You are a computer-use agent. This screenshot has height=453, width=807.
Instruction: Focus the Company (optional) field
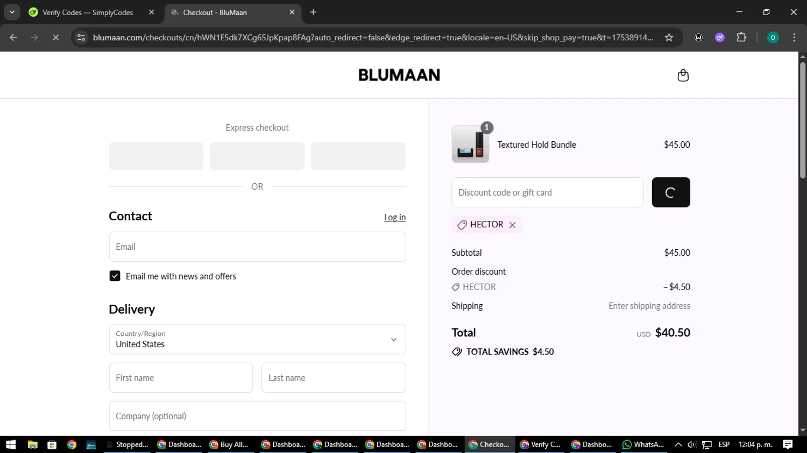(257, 416)
